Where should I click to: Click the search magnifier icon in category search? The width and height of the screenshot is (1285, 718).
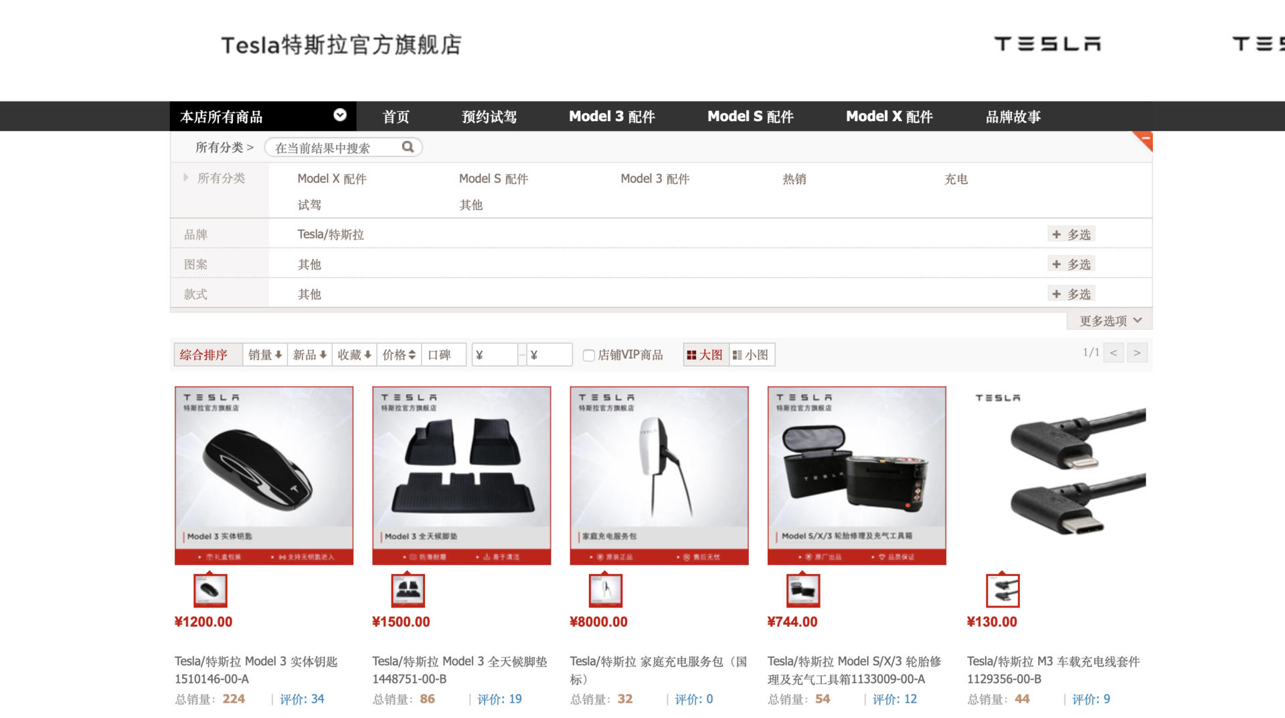tap(408, 147)
